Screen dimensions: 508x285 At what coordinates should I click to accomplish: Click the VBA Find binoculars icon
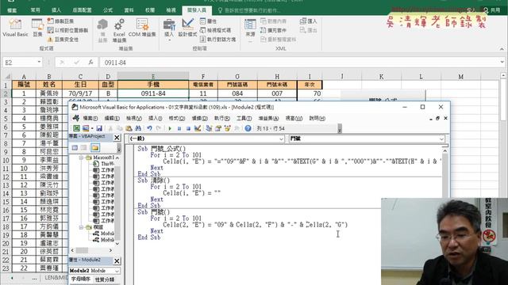click(x=137, y=128)
